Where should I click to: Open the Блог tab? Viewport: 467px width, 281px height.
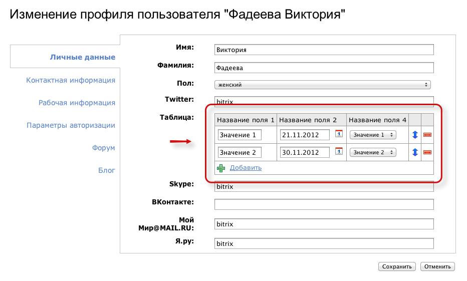[x=106, y=170]
